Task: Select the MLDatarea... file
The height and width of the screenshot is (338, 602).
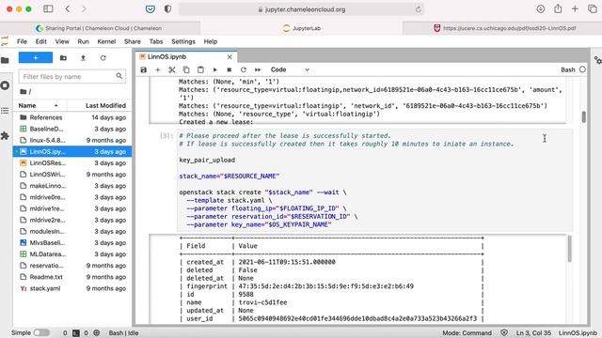Action: point(72,254)
